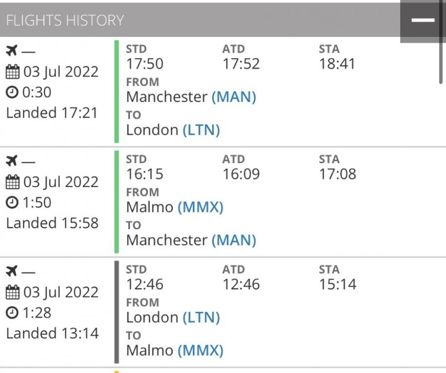Click calendar icon on Manchester–London flight row
This screenshot has width=446, height=373.
[12, 72]
